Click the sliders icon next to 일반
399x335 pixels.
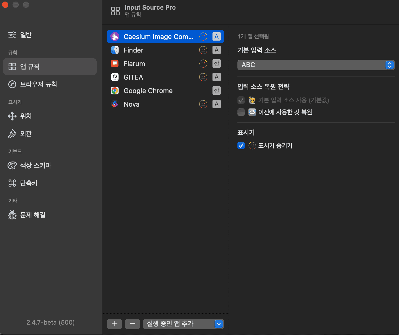click(x=12, y=35)
